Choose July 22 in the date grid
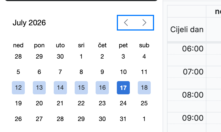Screen dimensions: 221x132 click(x=81, y=103)
